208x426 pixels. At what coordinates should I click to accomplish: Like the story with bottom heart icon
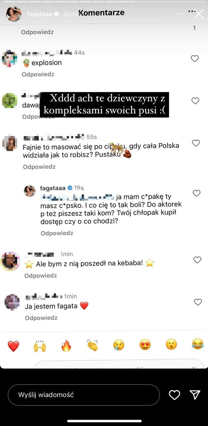pos(174,395)
